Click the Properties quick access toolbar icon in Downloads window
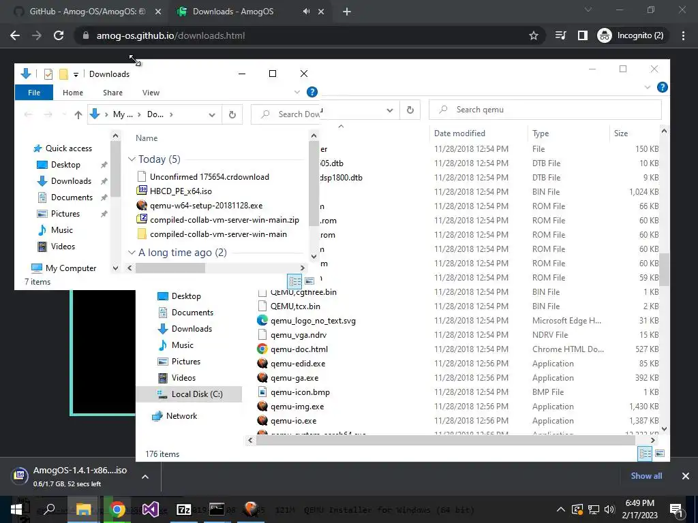Image resolution: width=698 pixels, height=523 pixels. pyautogui.click(x=48, y=74)
